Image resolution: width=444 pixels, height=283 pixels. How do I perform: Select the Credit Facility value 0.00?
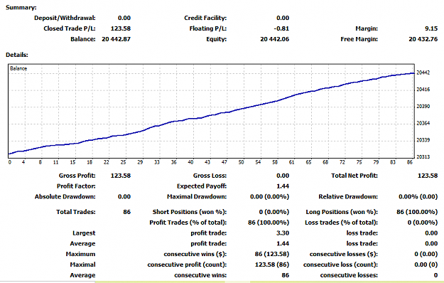(x=283, y=18)
